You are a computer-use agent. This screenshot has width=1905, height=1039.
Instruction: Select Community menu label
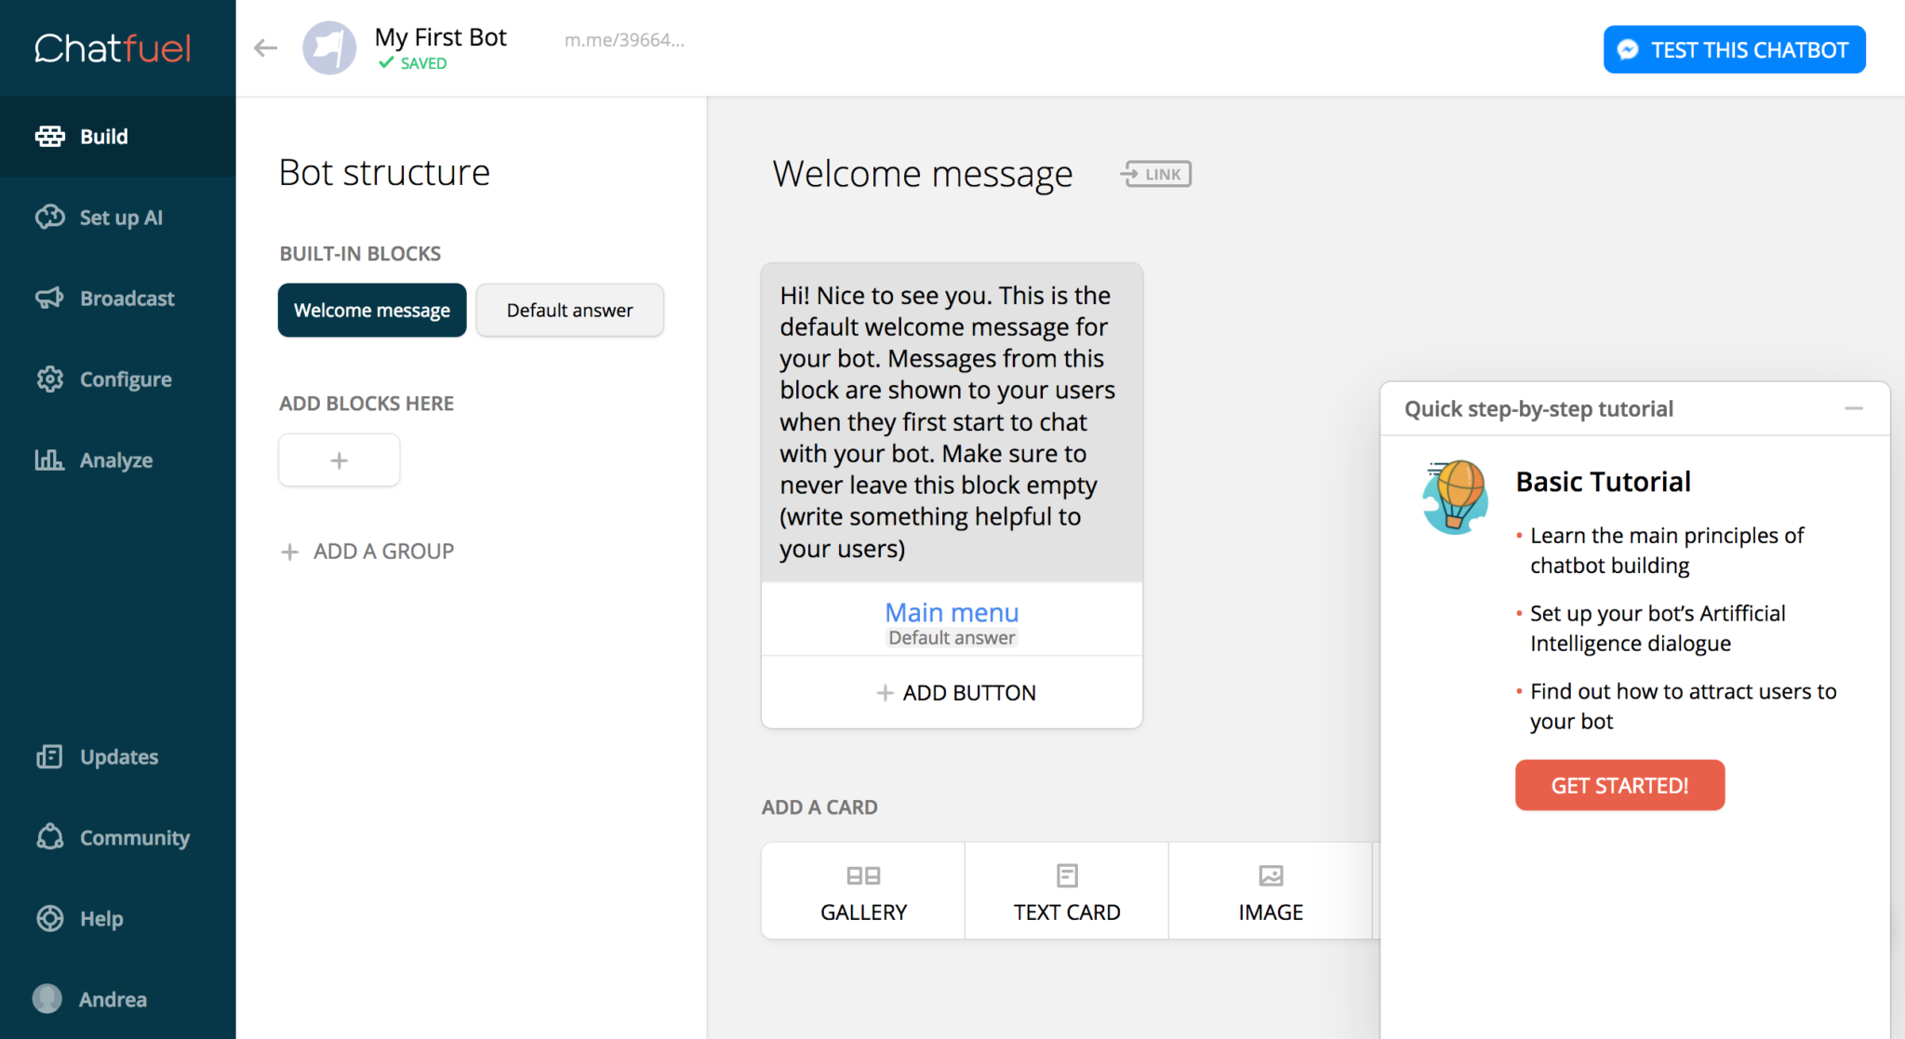click(x=135, y=838)
